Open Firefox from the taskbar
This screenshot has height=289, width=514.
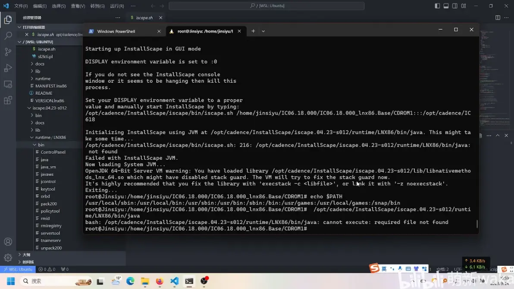coord(160,281)
